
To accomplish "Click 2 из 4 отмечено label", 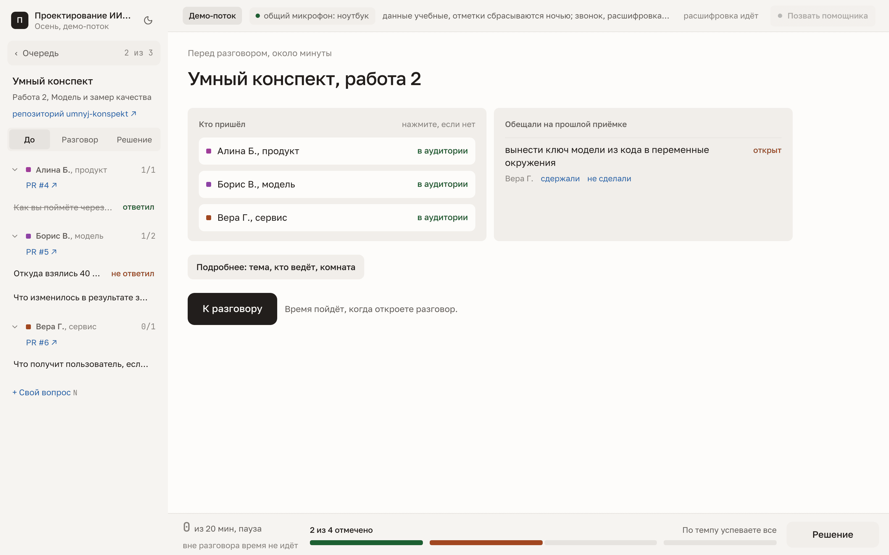I will 341,530.
